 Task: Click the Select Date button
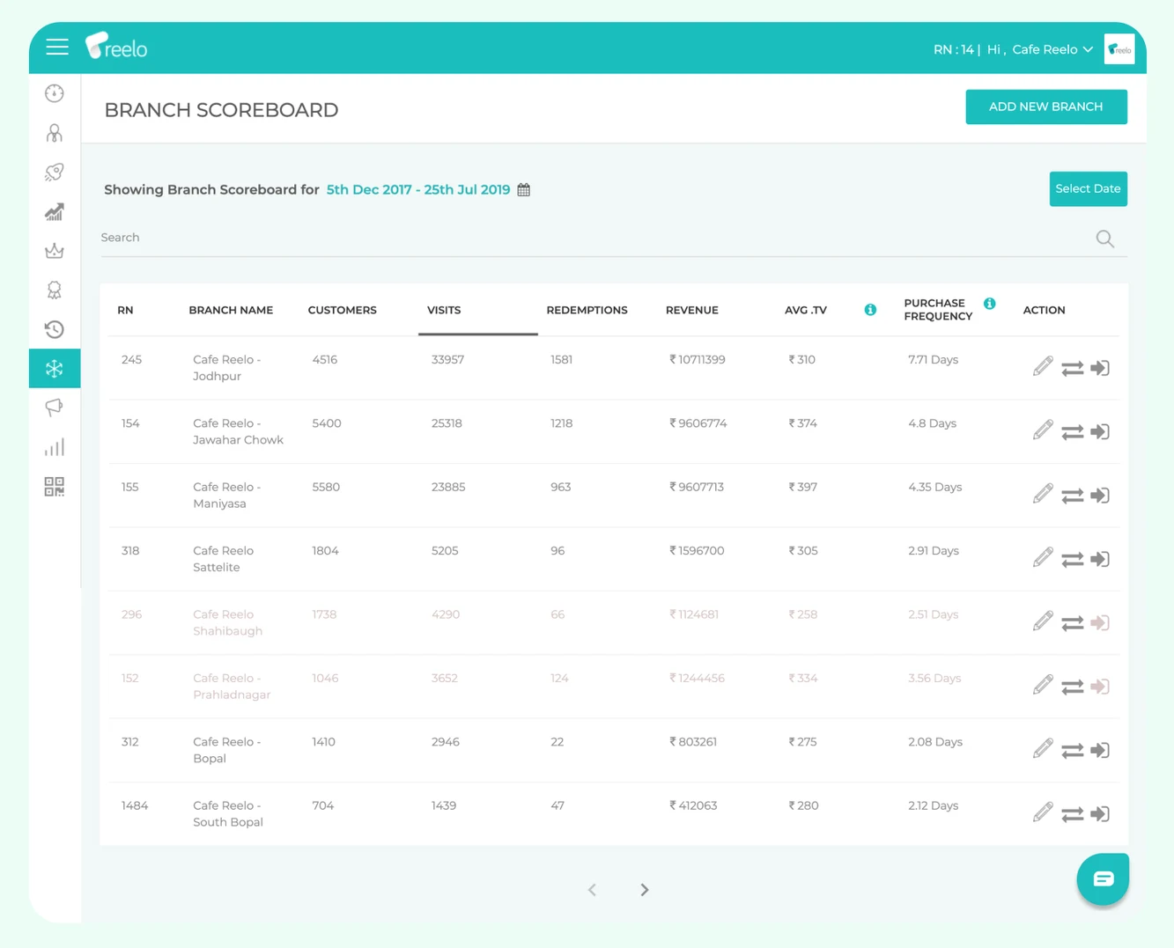[x=1088, y=189]
